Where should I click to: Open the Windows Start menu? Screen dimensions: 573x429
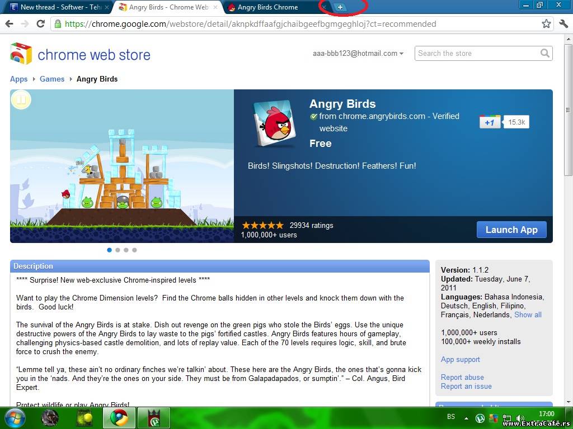click(14, 418)
